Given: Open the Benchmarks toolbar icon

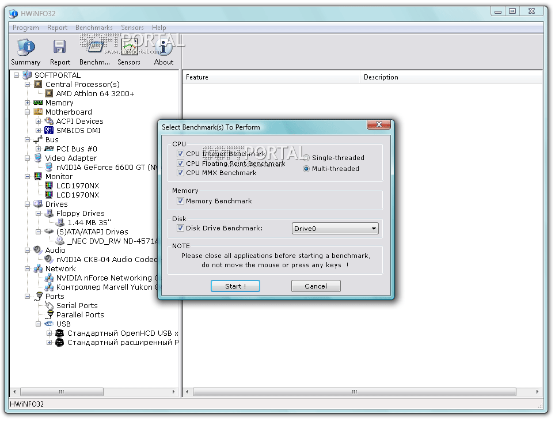Looking at the screenshot, I should pyautogui.click(x=94, y=47).
